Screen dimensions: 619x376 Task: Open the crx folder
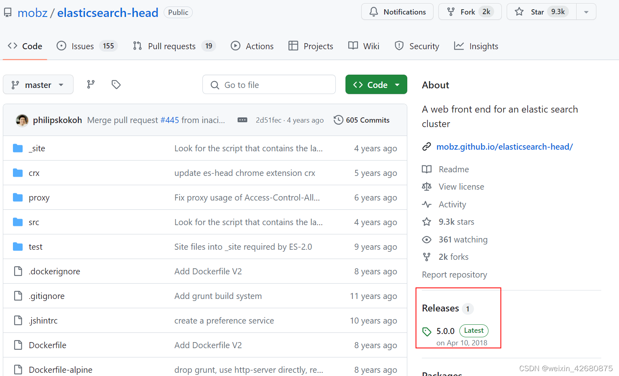tap(34, 173)
